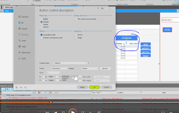Open the Min. width dropdown
Viewport: 179px width, 113px height.
(102, 77)
